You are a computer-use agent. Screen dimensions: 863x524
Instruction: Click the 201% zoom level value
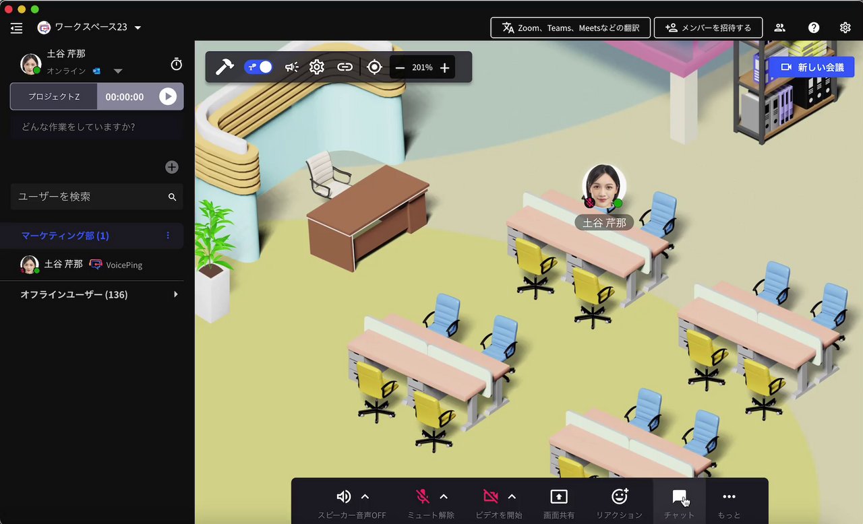(x=422, y=67)
